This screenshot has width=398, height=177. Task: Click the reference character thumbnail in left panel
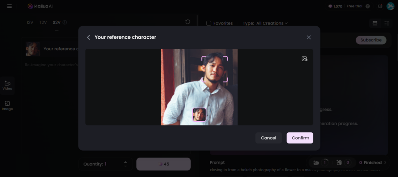tap(33, 49)
